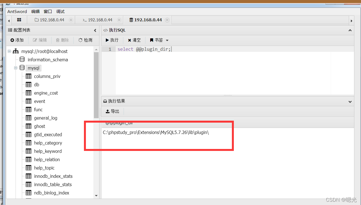Click the tab bar right scroll arrow
361x205 pixels.
[352, 21]
